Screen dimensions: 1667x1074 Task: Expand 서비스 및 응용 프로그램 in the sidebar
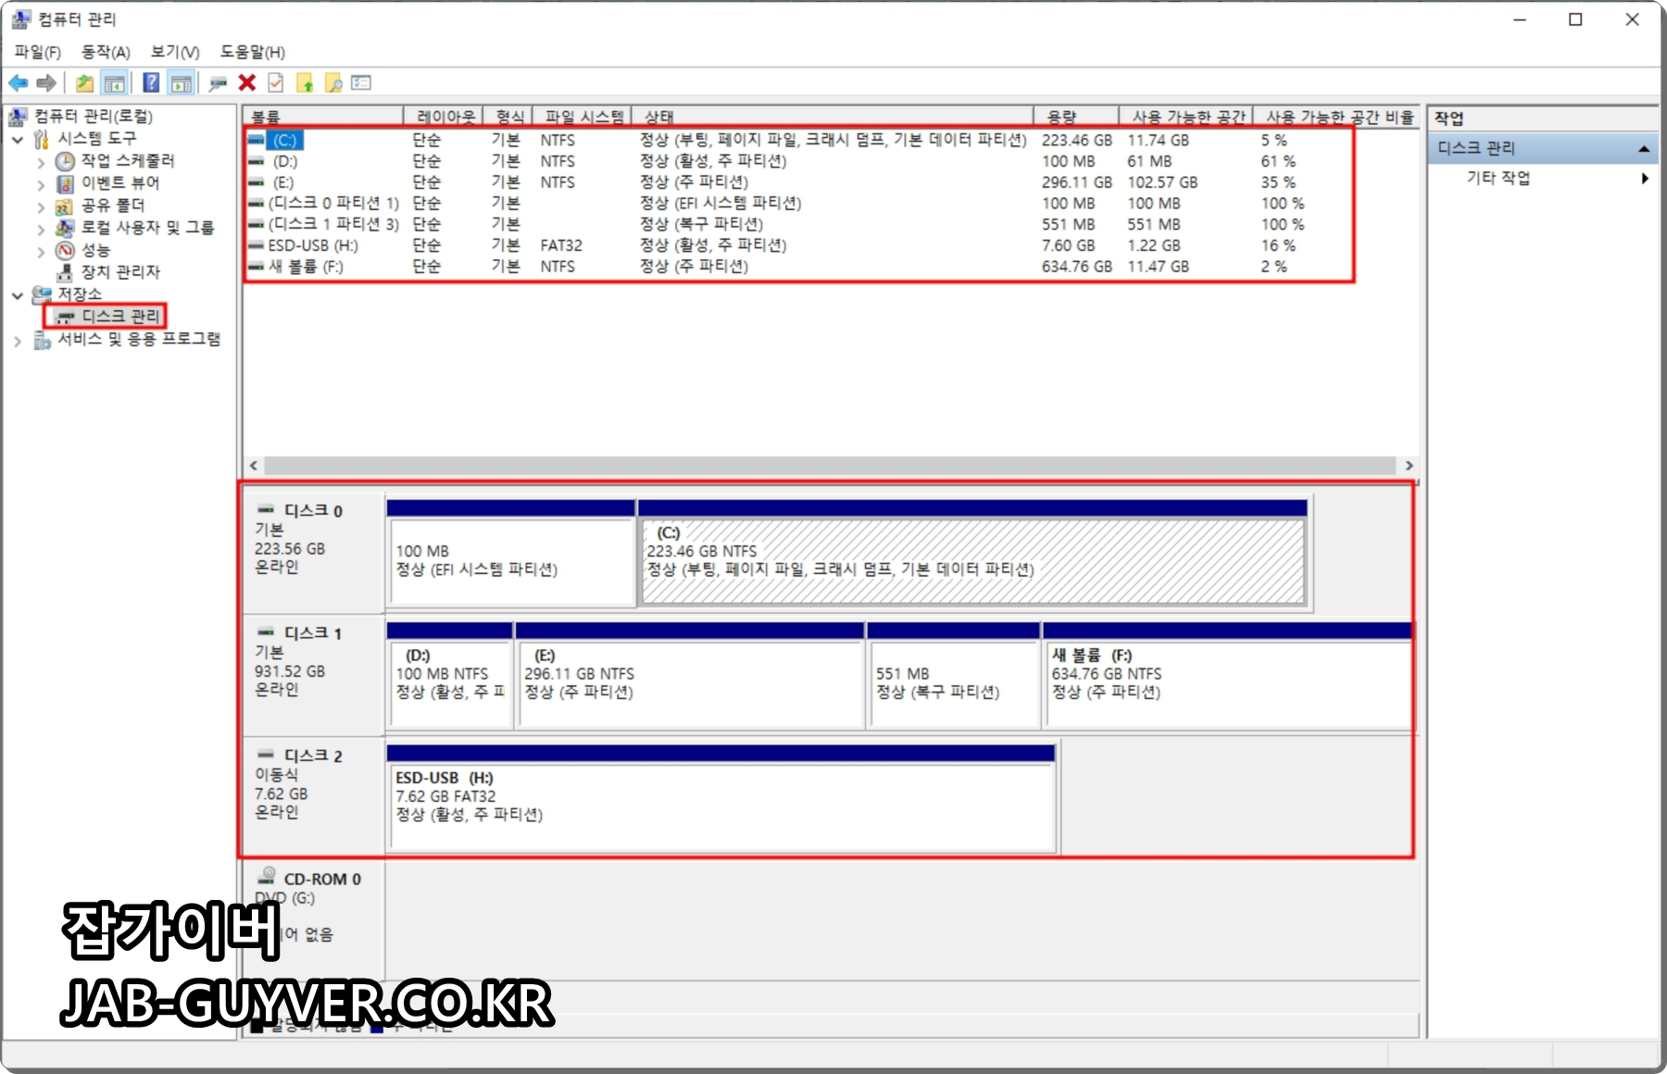coord(16,340)
